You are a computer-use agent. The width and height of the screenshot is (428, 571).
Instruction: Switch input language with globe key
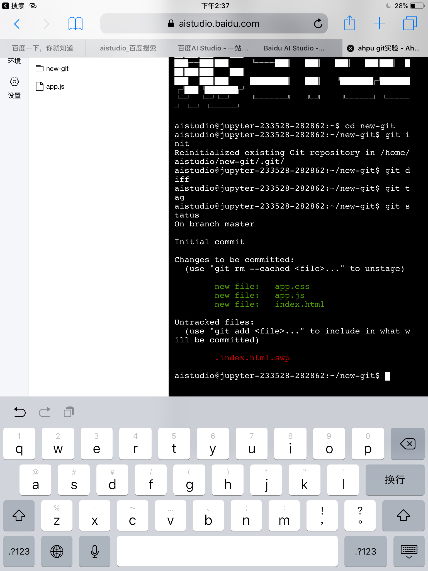coord(57,551)
